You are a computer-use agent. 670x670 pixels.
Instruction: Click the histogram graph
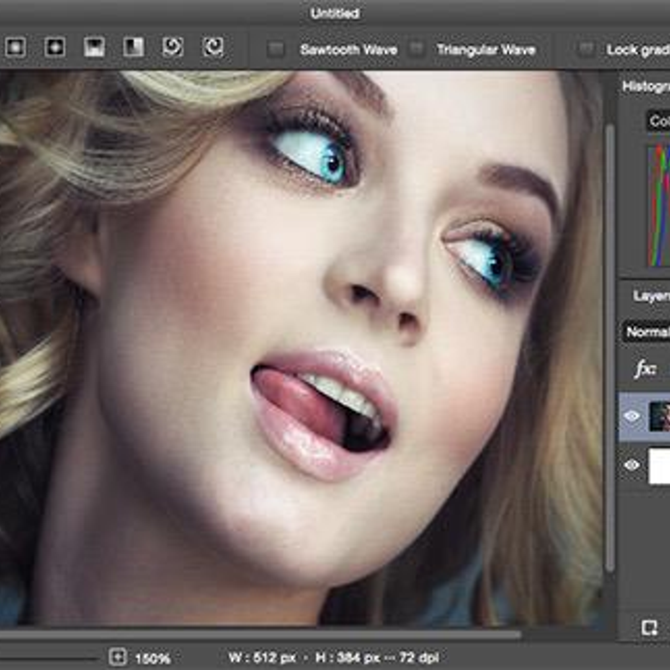659,205
